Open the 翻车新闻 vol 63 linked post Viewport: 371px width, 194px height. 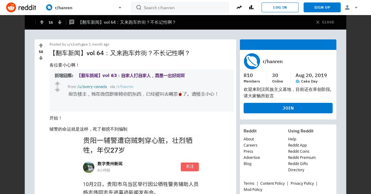click(x=131, y=75)
